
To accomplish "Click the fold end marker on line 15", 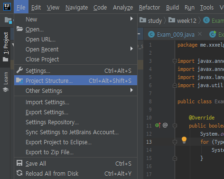I will 175,158.
